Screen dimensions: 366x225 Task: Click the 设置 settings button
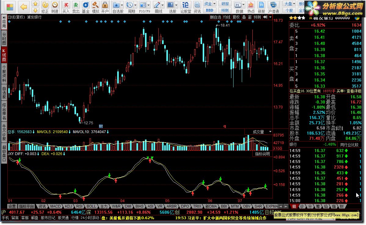click(x=12, y=206)
